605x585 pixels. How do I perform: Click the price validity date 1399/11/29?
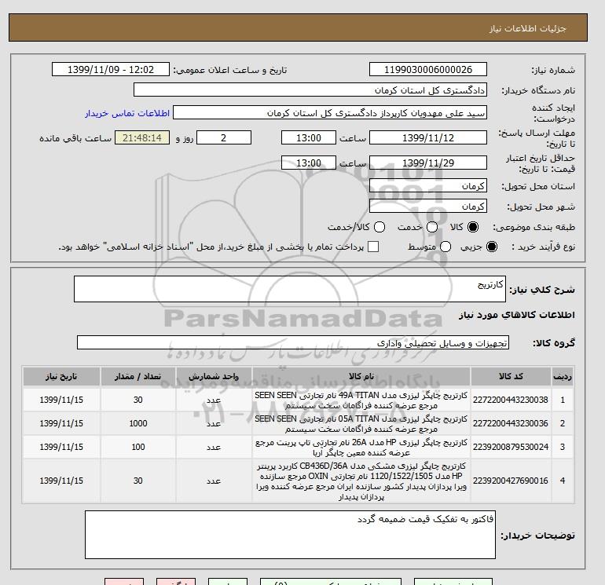point(428,163)
